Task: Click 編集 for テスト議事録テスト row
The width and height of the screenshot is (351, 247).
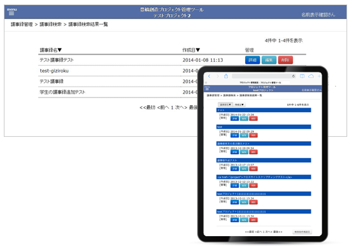Action: tap(269, 60)
